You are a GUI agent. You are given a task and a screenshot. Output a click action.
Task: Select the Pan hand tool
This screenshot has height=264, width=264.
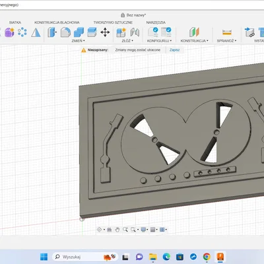[x=117, y=230]
